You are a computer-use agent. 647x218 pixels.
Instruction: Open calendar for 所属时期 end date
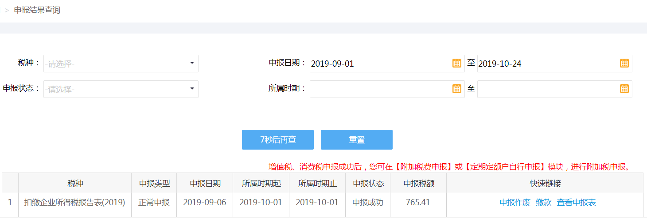pyautogui.click(x=624, y=89)
